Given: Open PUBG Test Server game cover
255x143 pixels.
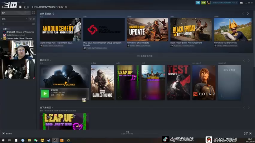Looking at the screenshot, I should click(178, 83).
